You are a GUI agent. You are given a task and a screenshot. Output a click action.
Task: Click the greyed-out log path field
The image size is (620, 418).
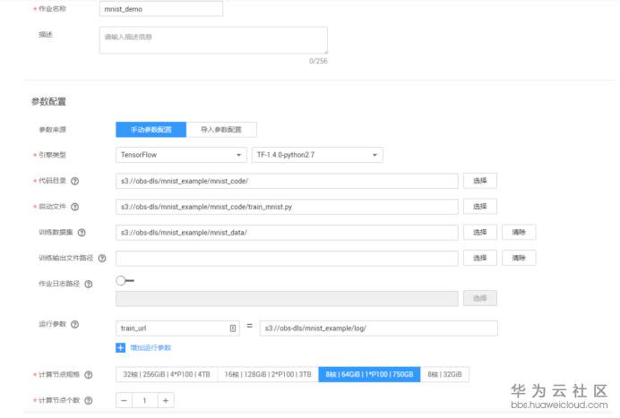287,299
